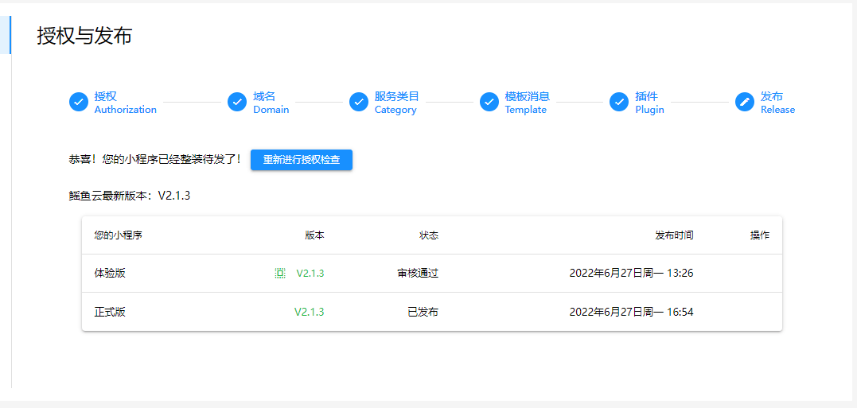Viewport: 857px width, 408px height.
Task: Click the checkmark circle beside 域名 Domain
Action: (237, 103)
